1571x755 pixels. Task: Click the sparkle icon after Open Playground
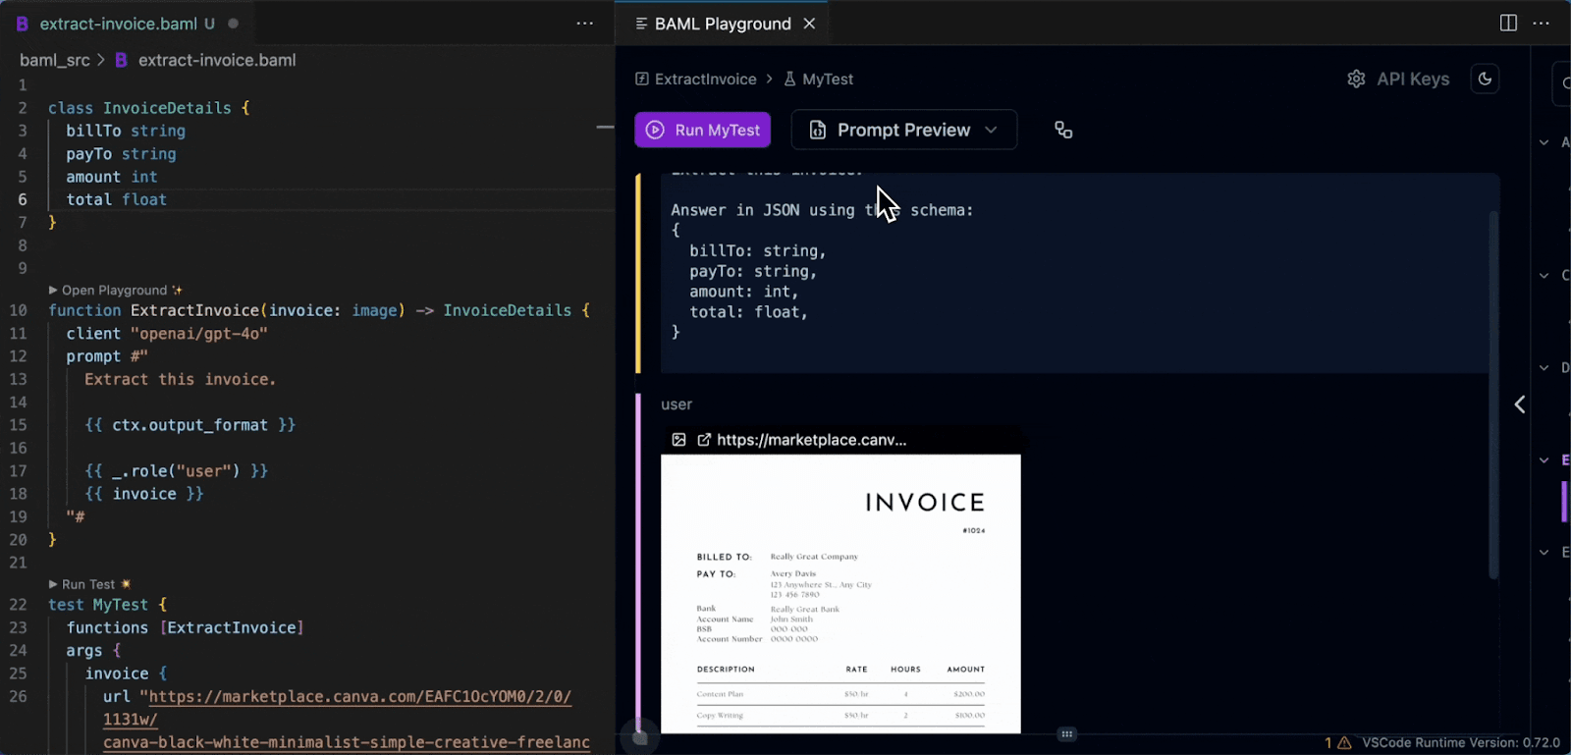pos(177,290)
